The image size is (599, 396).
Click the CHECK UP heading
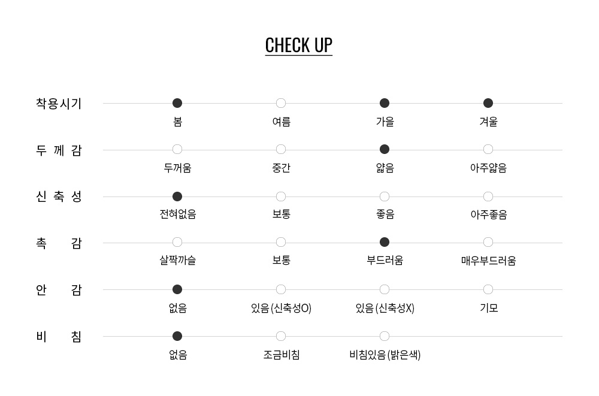[x=298, y=45]
